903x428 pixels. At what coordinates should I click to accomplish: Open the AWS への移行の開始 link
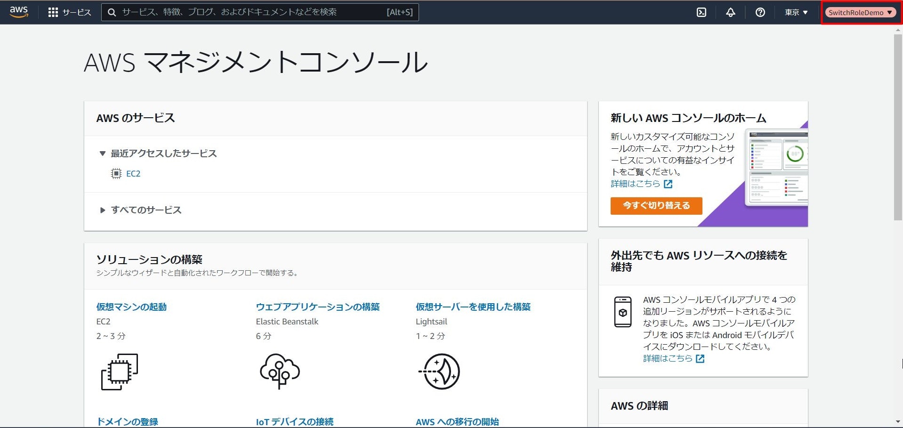point(457,422)
